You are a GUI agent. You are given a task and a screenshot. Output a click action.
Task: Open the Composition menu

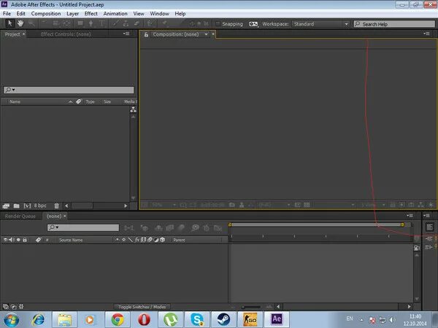tap(46, 13)
